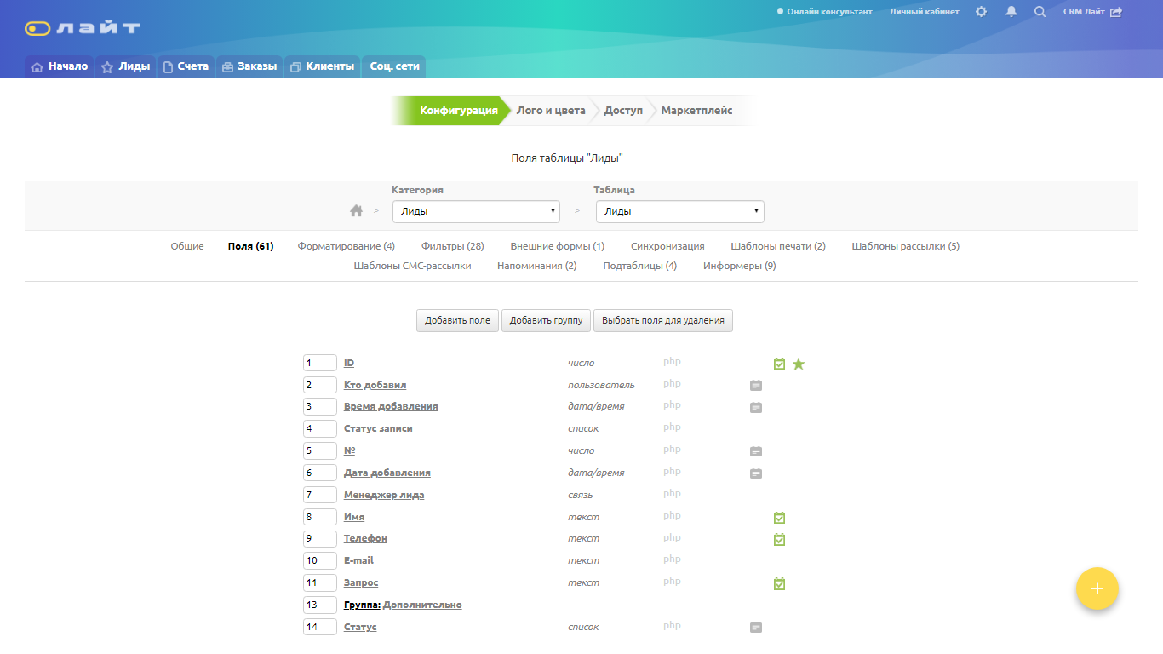Click the search magnifier icon
1163x654 pixels.
pyautogui.click(x=1040, y=12)
